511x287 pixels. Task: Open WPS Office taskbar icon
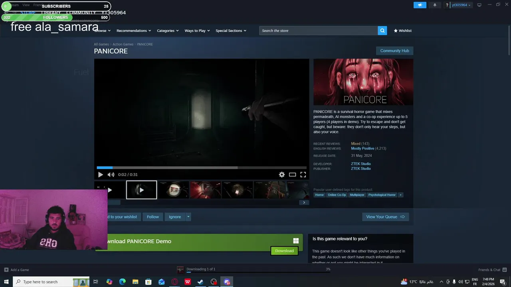pos(188,282)
